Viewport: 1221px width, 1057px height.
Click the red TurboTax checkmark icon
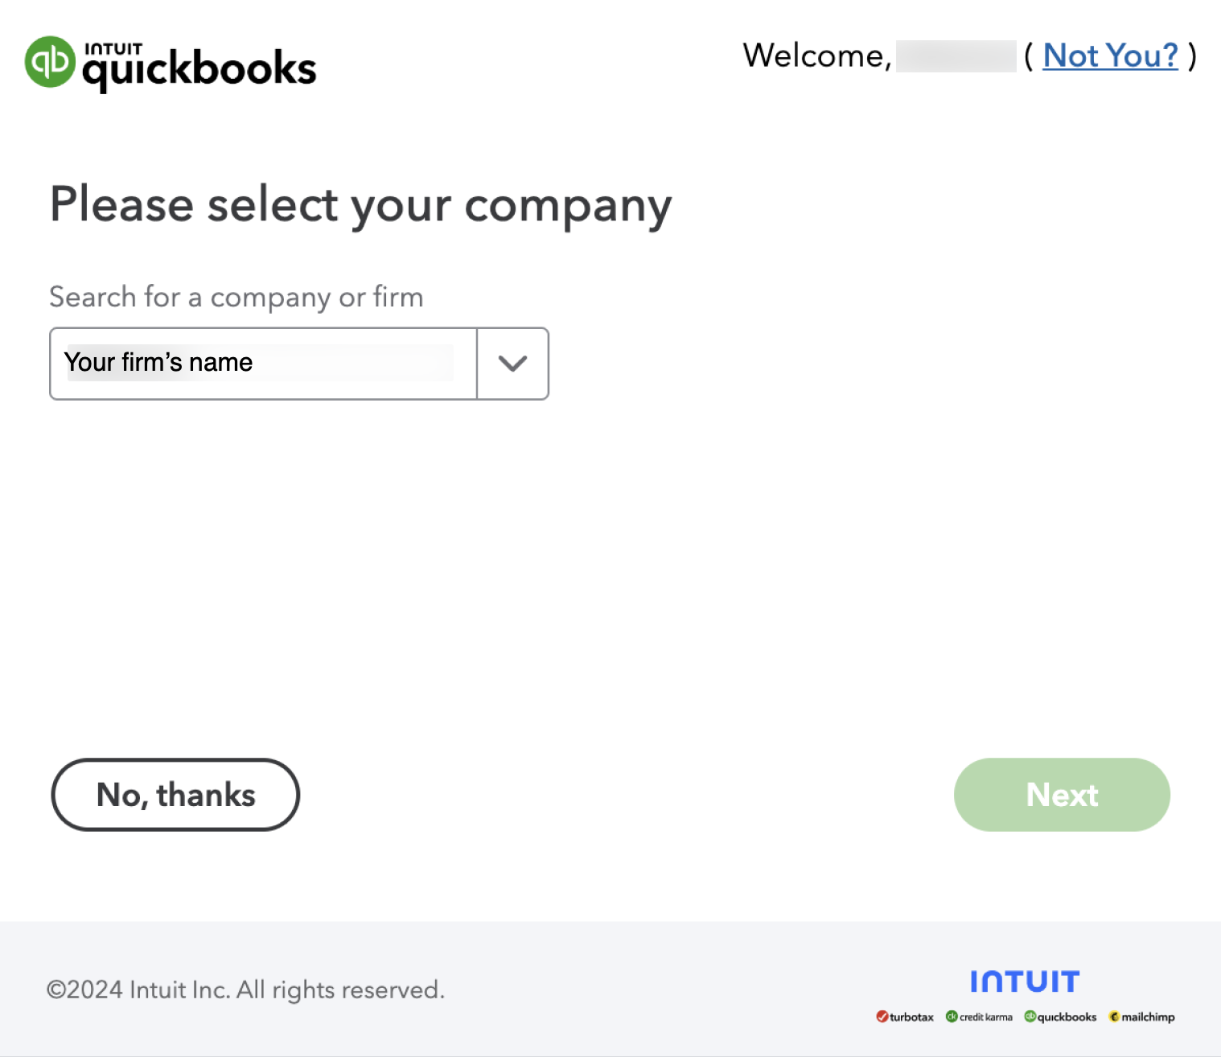tap(882, 1017)
